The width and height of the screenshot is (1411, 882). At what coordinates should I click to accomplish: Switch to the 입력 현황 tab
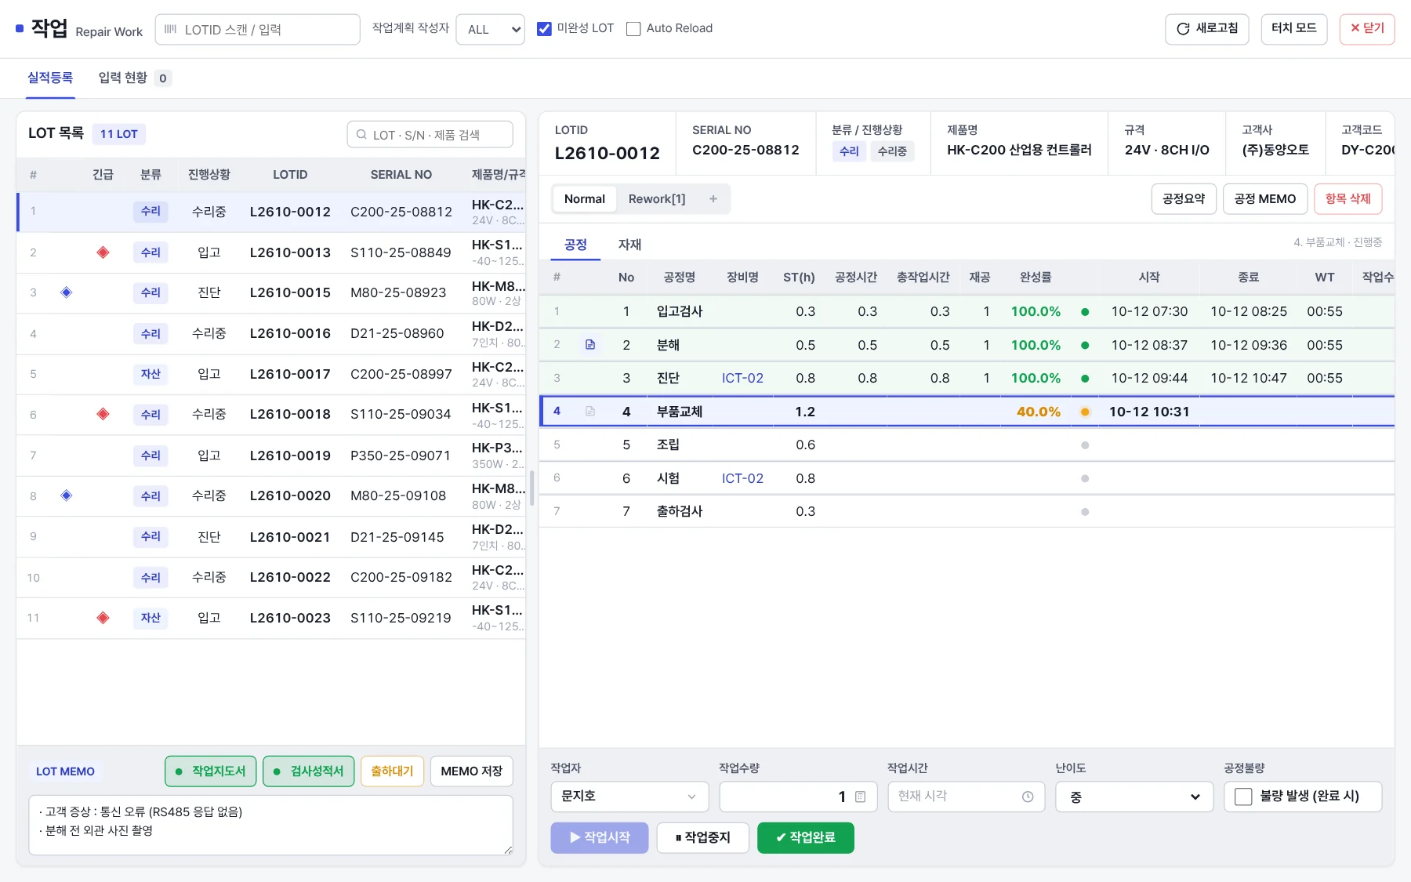[x=134, y=78]
